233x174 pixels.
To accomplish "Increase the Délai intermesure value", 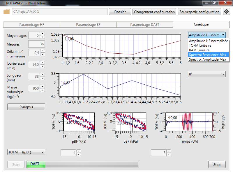I will [x=43, y=51].
